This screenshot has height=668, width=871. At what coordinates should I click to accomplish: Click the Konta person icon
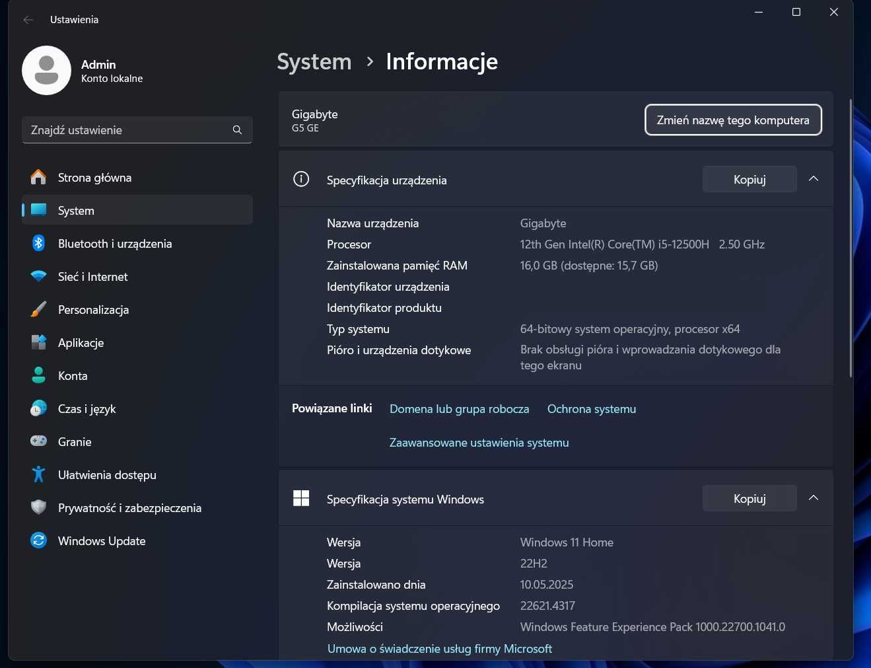pyautogui.click(x=39, y=375)
